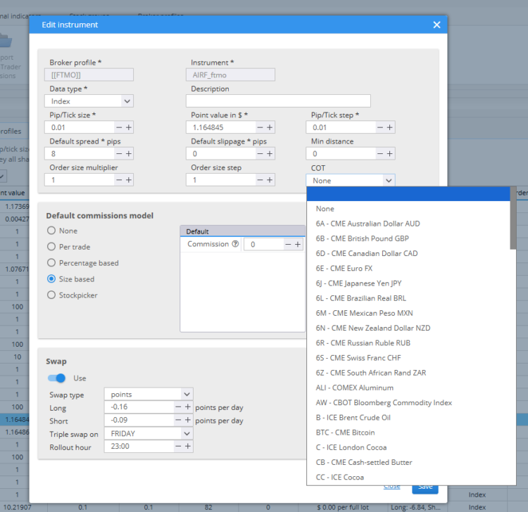
Task: Decrease Point value in $ with minus
Action: coord(260,127)
